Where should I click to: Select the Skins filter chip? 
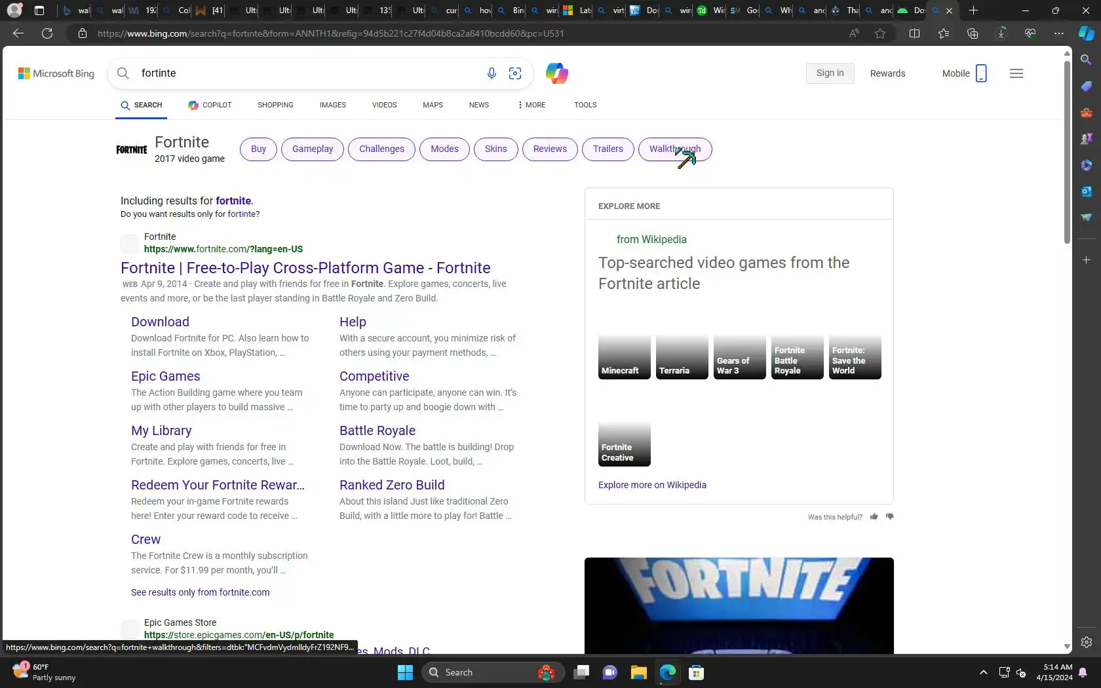(x=496, y=149)
